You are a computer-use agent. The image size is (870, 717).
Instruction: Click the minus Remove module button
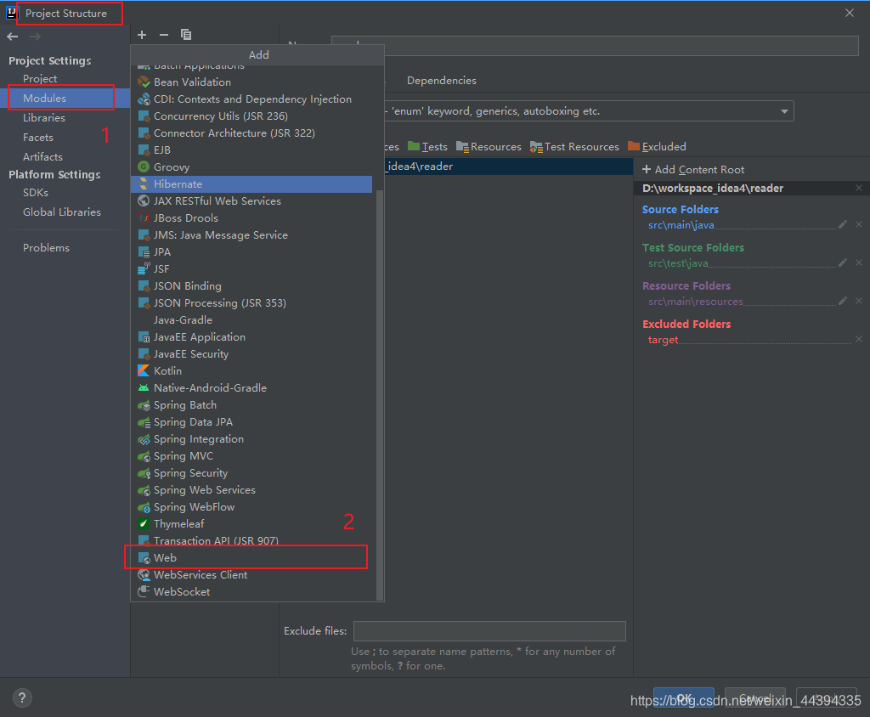(x=164, y=35)
